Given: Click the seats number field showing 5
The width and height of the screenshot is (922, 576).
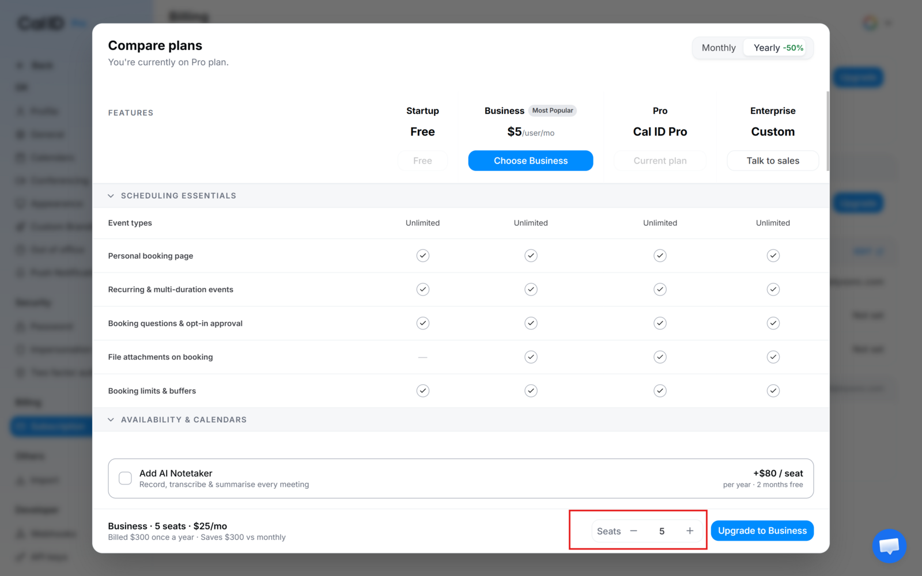Looking at the screenshot, I should click(662, 531).
